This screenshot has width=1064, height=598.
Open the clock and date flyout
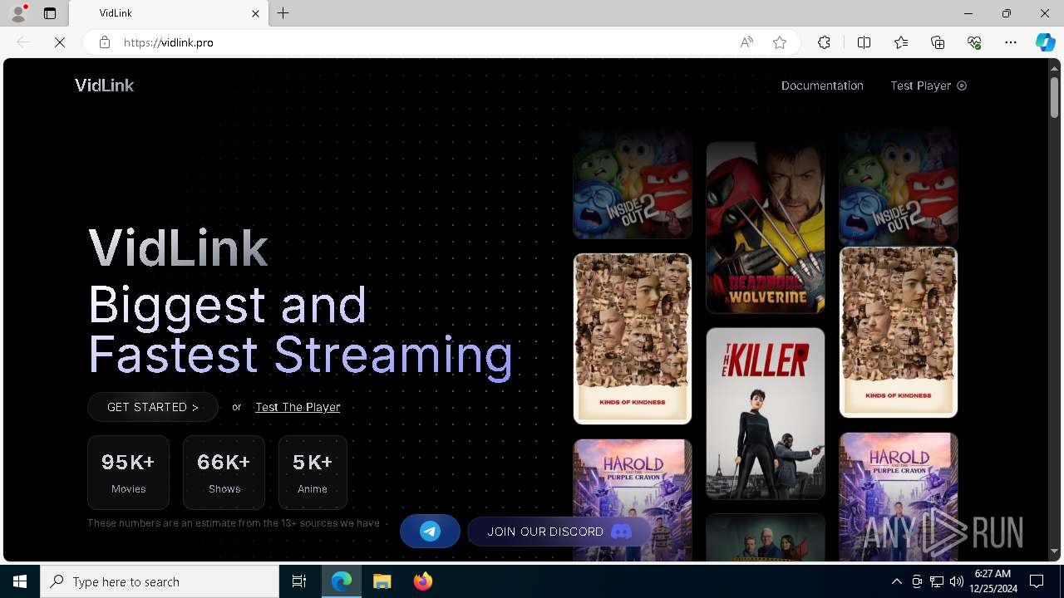[x=993, y=581]
